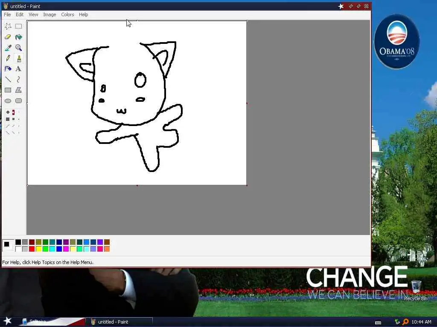Click the untitled - Paint taskbar button
437x327 pixels.
click(x=119, y=322)
